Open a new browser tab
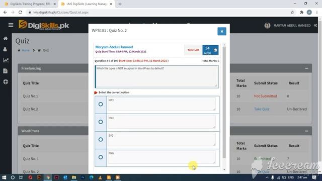322x181 pixels. (x=120, y=4)
